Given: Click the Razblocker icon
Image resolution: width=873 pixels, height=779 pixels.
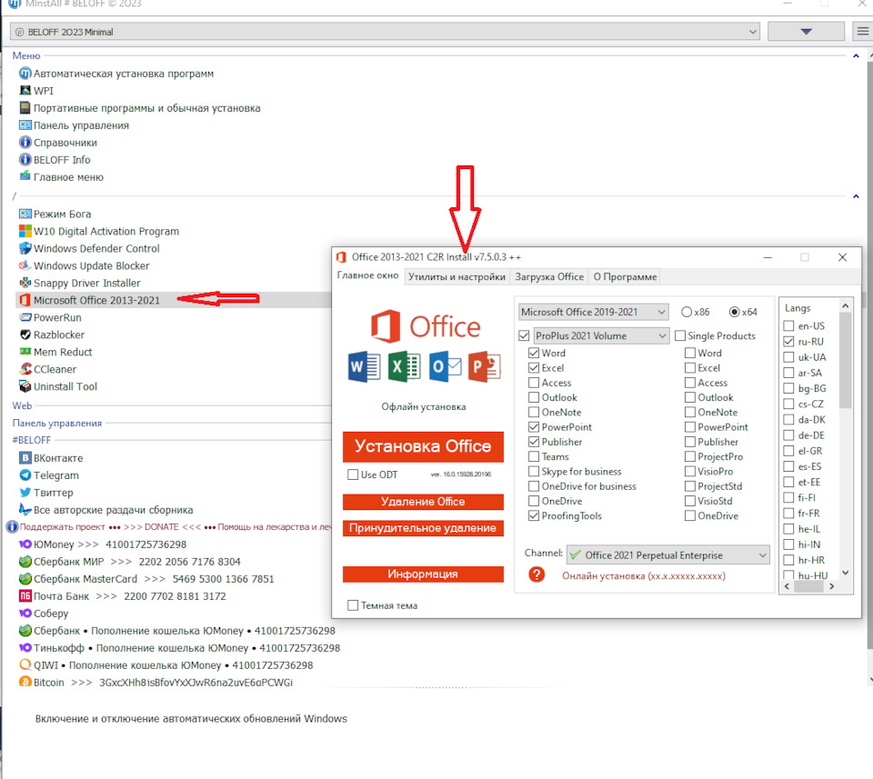Looking at the screenshot, I should click(25, 335).
